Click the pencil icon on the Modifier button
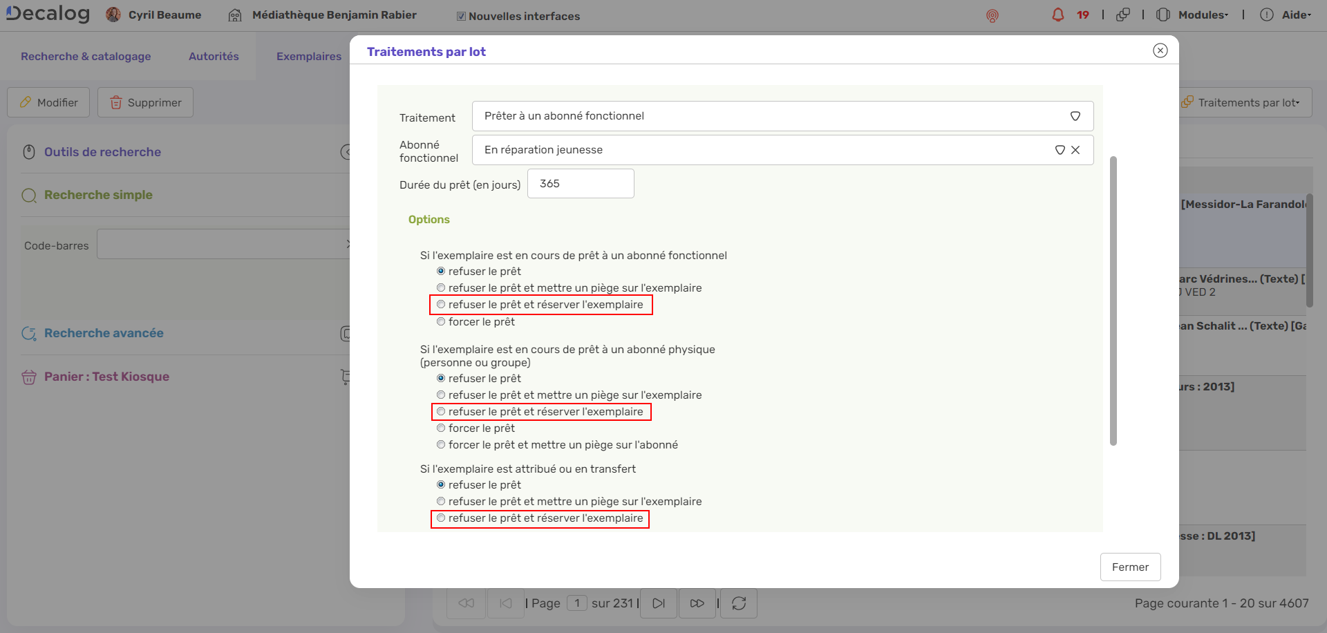 [x=26, y=102]
